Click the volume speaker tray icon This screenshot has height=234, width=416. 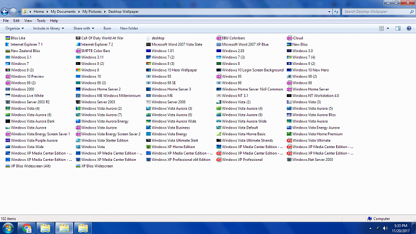[x=385, y=228]
